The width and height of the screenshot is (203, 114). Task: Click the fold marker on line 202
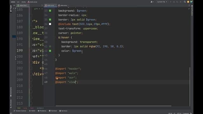(x=31, y=68)
